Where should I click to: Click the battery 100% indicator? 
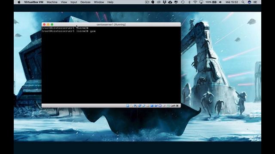tap(211, 2)
